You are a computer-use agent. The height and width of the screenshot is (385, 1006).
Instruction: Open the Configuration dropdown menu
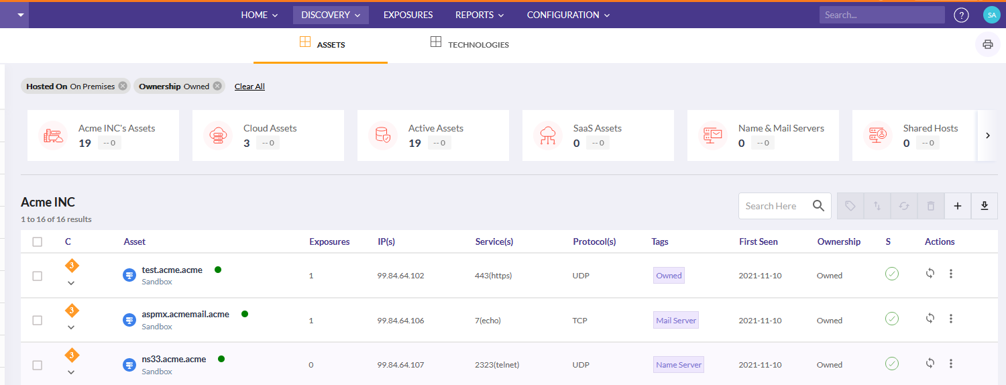tap(568, 15)
